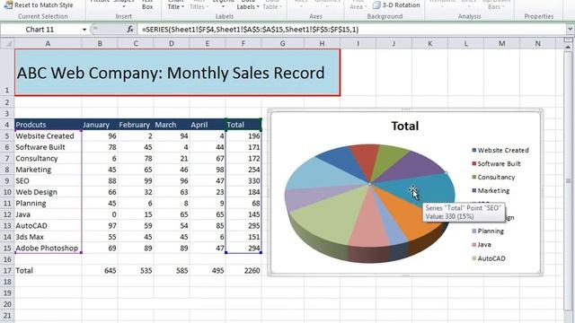Select column F header
The width and height of the screenshot is (575, 323).
[243, 44]
